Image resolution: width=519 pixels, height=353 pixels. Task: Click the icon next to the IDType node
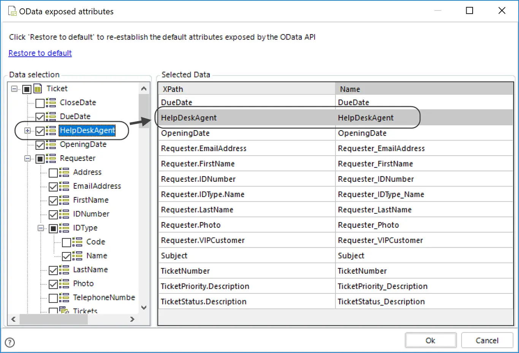click(64, 228)
